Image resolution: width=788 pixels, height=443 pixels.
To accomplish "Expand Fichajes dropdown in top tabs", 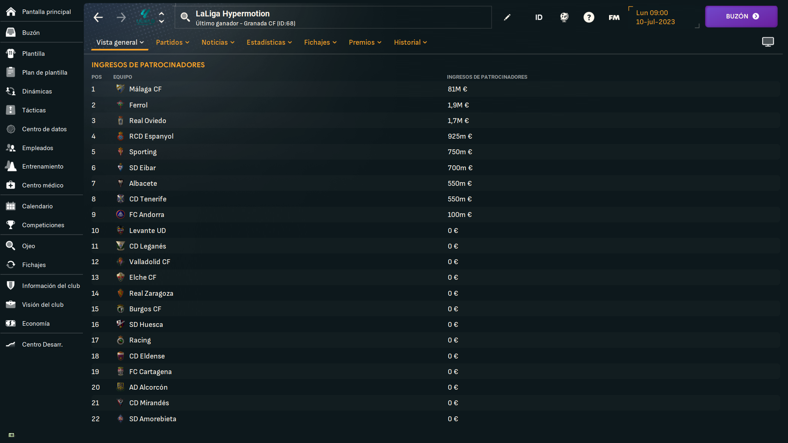I will pyautogui.click(x=321, y=42).
